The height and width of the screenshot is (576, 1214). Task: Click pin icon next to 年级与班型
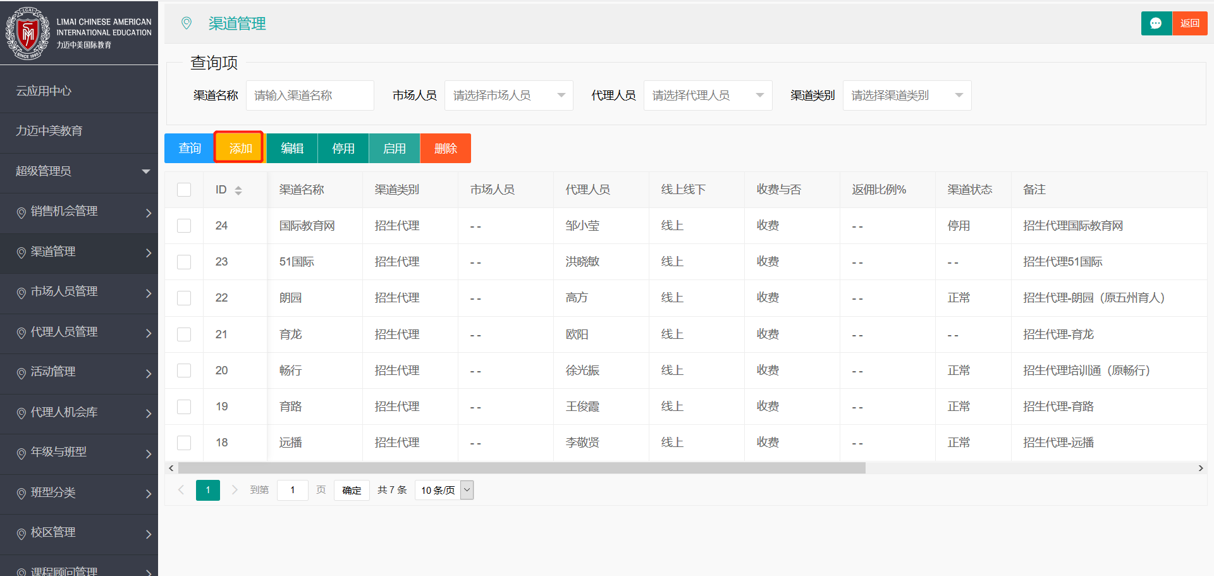21,453
